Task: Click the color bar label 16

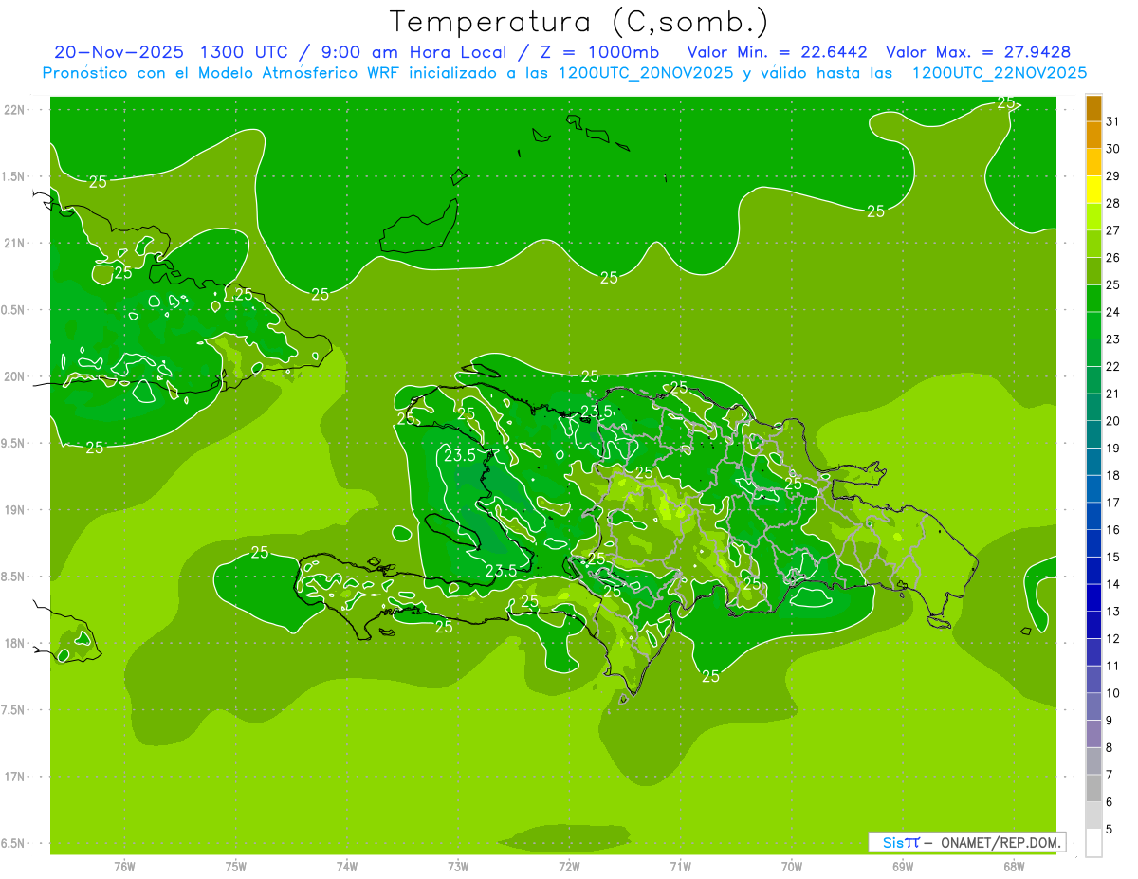Action: click(1113, 529)
